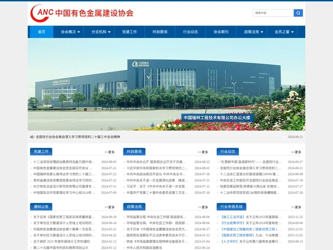Select the second carousel slide dot
The image size is (333, 250).
click(x=158, y=125)
